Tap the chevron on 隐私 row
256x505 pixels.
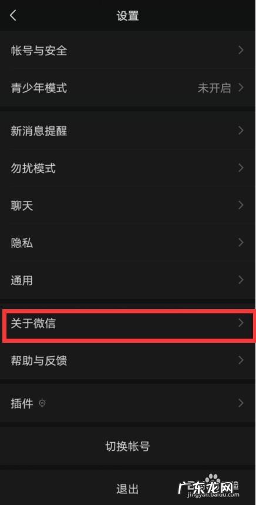pos(241,243)
